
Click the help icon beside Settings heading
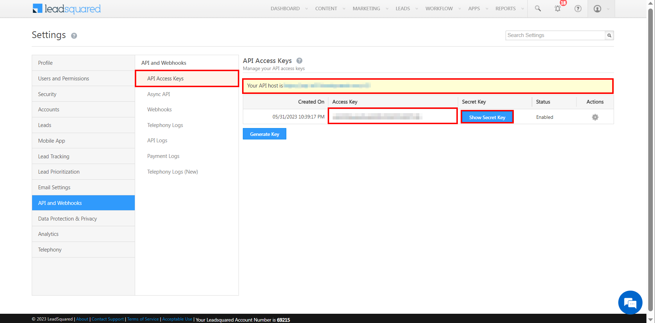tap(74, 36)
